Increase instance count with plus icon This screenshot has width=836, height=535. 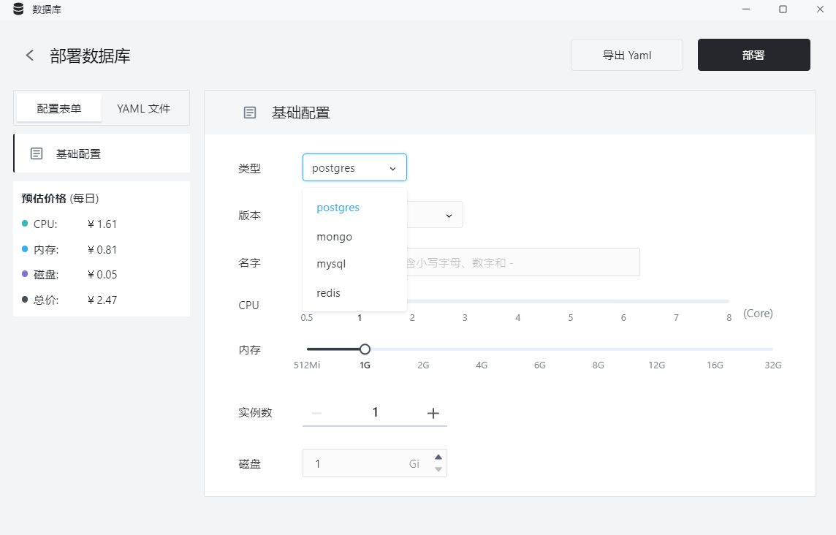point(433,413)
